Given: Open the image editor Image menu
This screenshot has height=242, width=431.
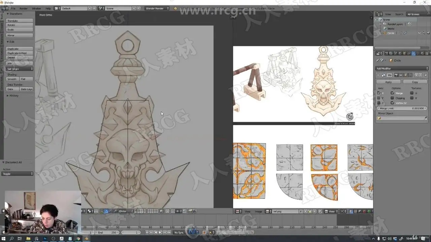Looking at the screenshot, I should click(x=258, y=211).
